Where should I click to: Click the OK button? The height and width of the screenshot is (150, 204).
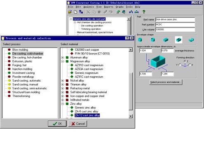tap(57, 124)
